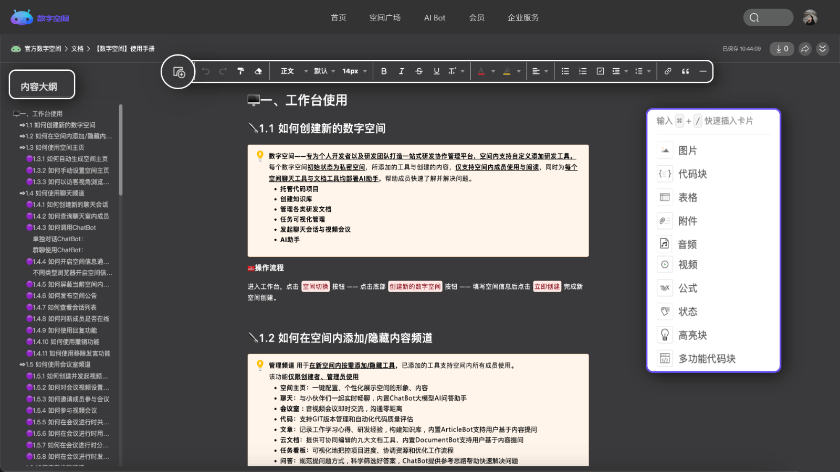Click the 立即创建 button in the document
This screenshot has height=472, width=840.
[547, 286]
